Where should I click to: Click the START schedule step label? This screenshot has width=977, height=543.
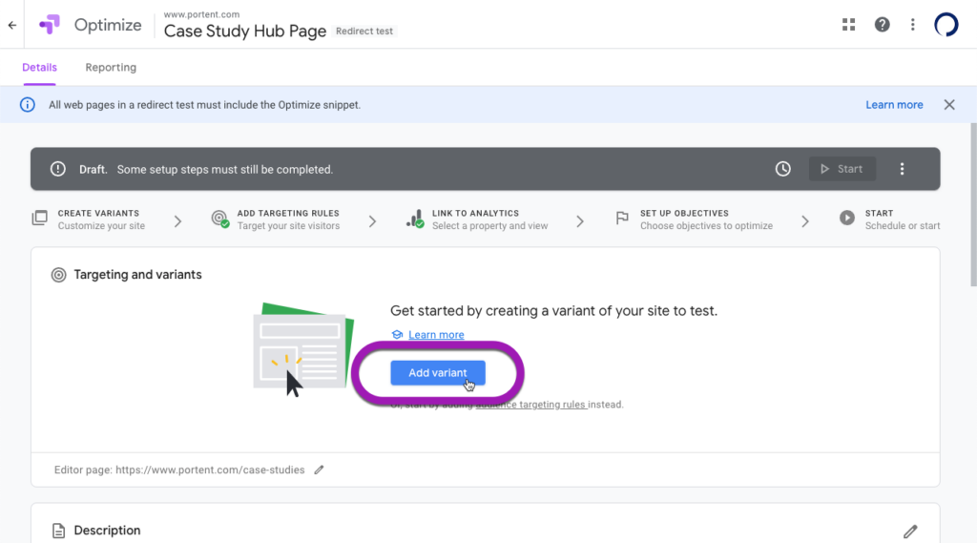tap(879, 213)
